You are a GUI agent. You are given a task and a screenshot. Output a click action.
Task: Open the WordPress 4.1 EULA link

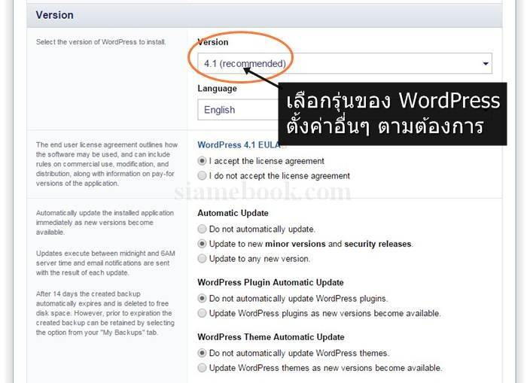click(x=239, y=144)
